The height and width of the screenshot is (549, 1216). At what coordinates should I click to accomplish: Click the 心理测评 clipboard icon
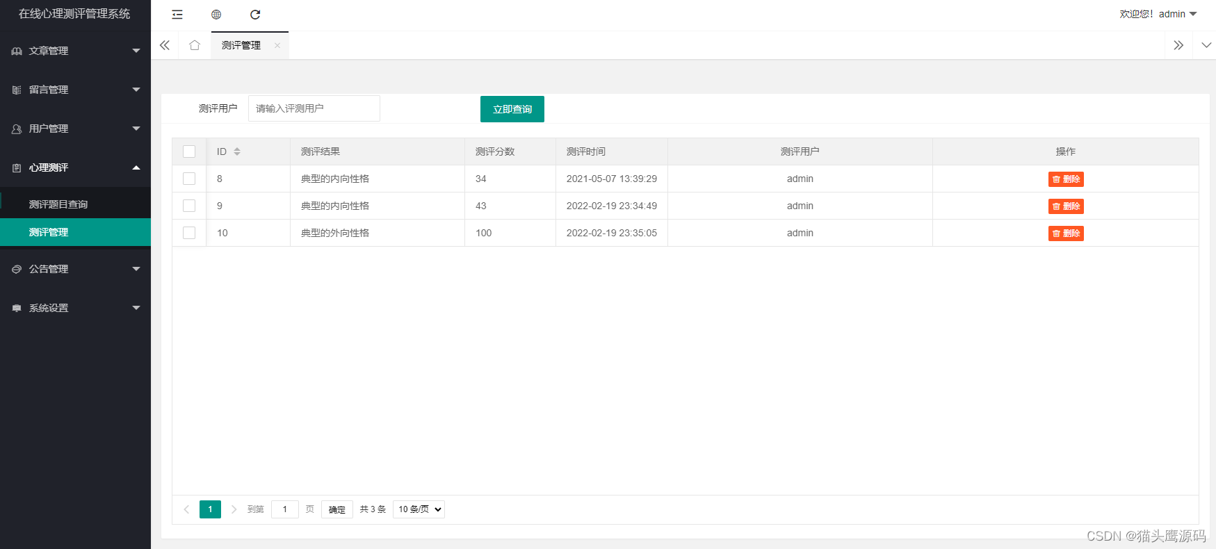point(17,167)
